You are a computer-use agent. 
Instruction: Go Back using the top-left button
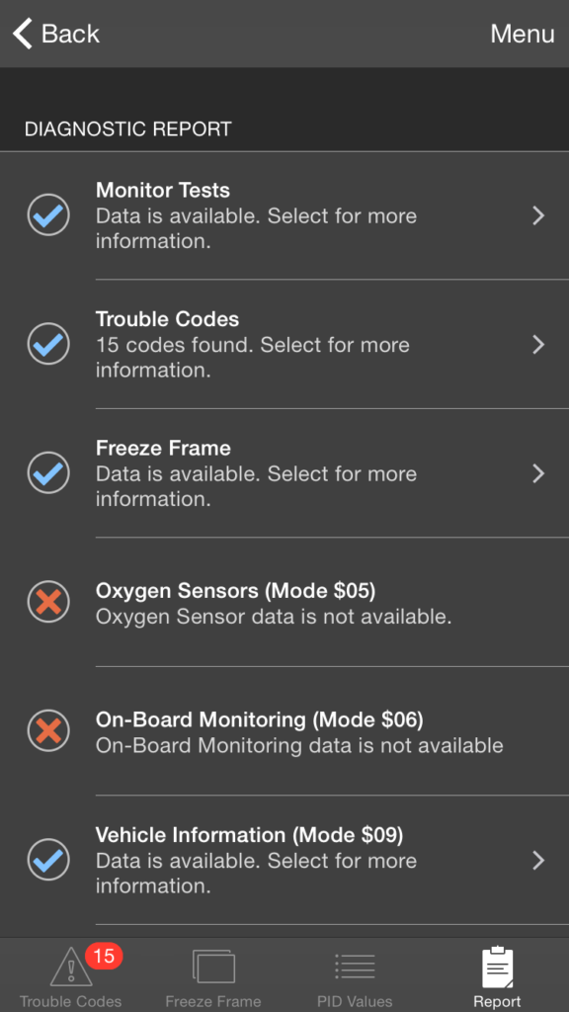point(54,34)
